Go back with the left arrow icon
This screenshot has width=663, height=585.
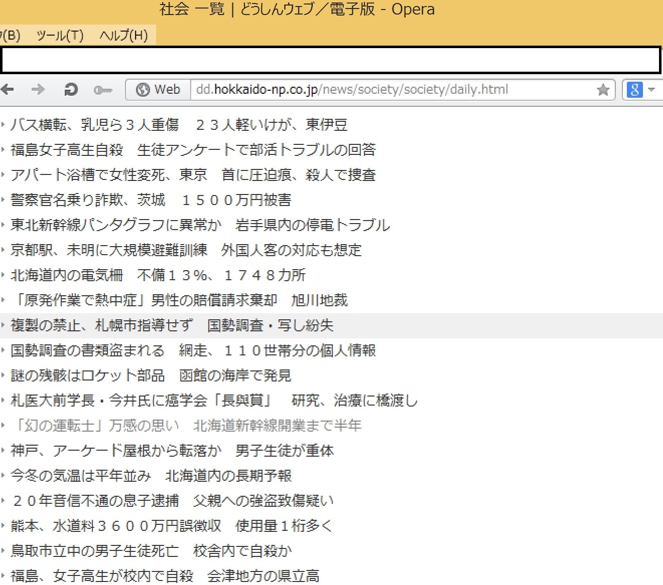coord(7,90)
